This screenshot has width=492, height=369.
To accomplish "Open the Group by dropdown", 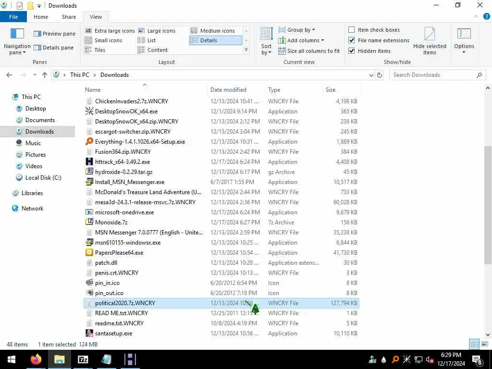I will click(297, 30).
